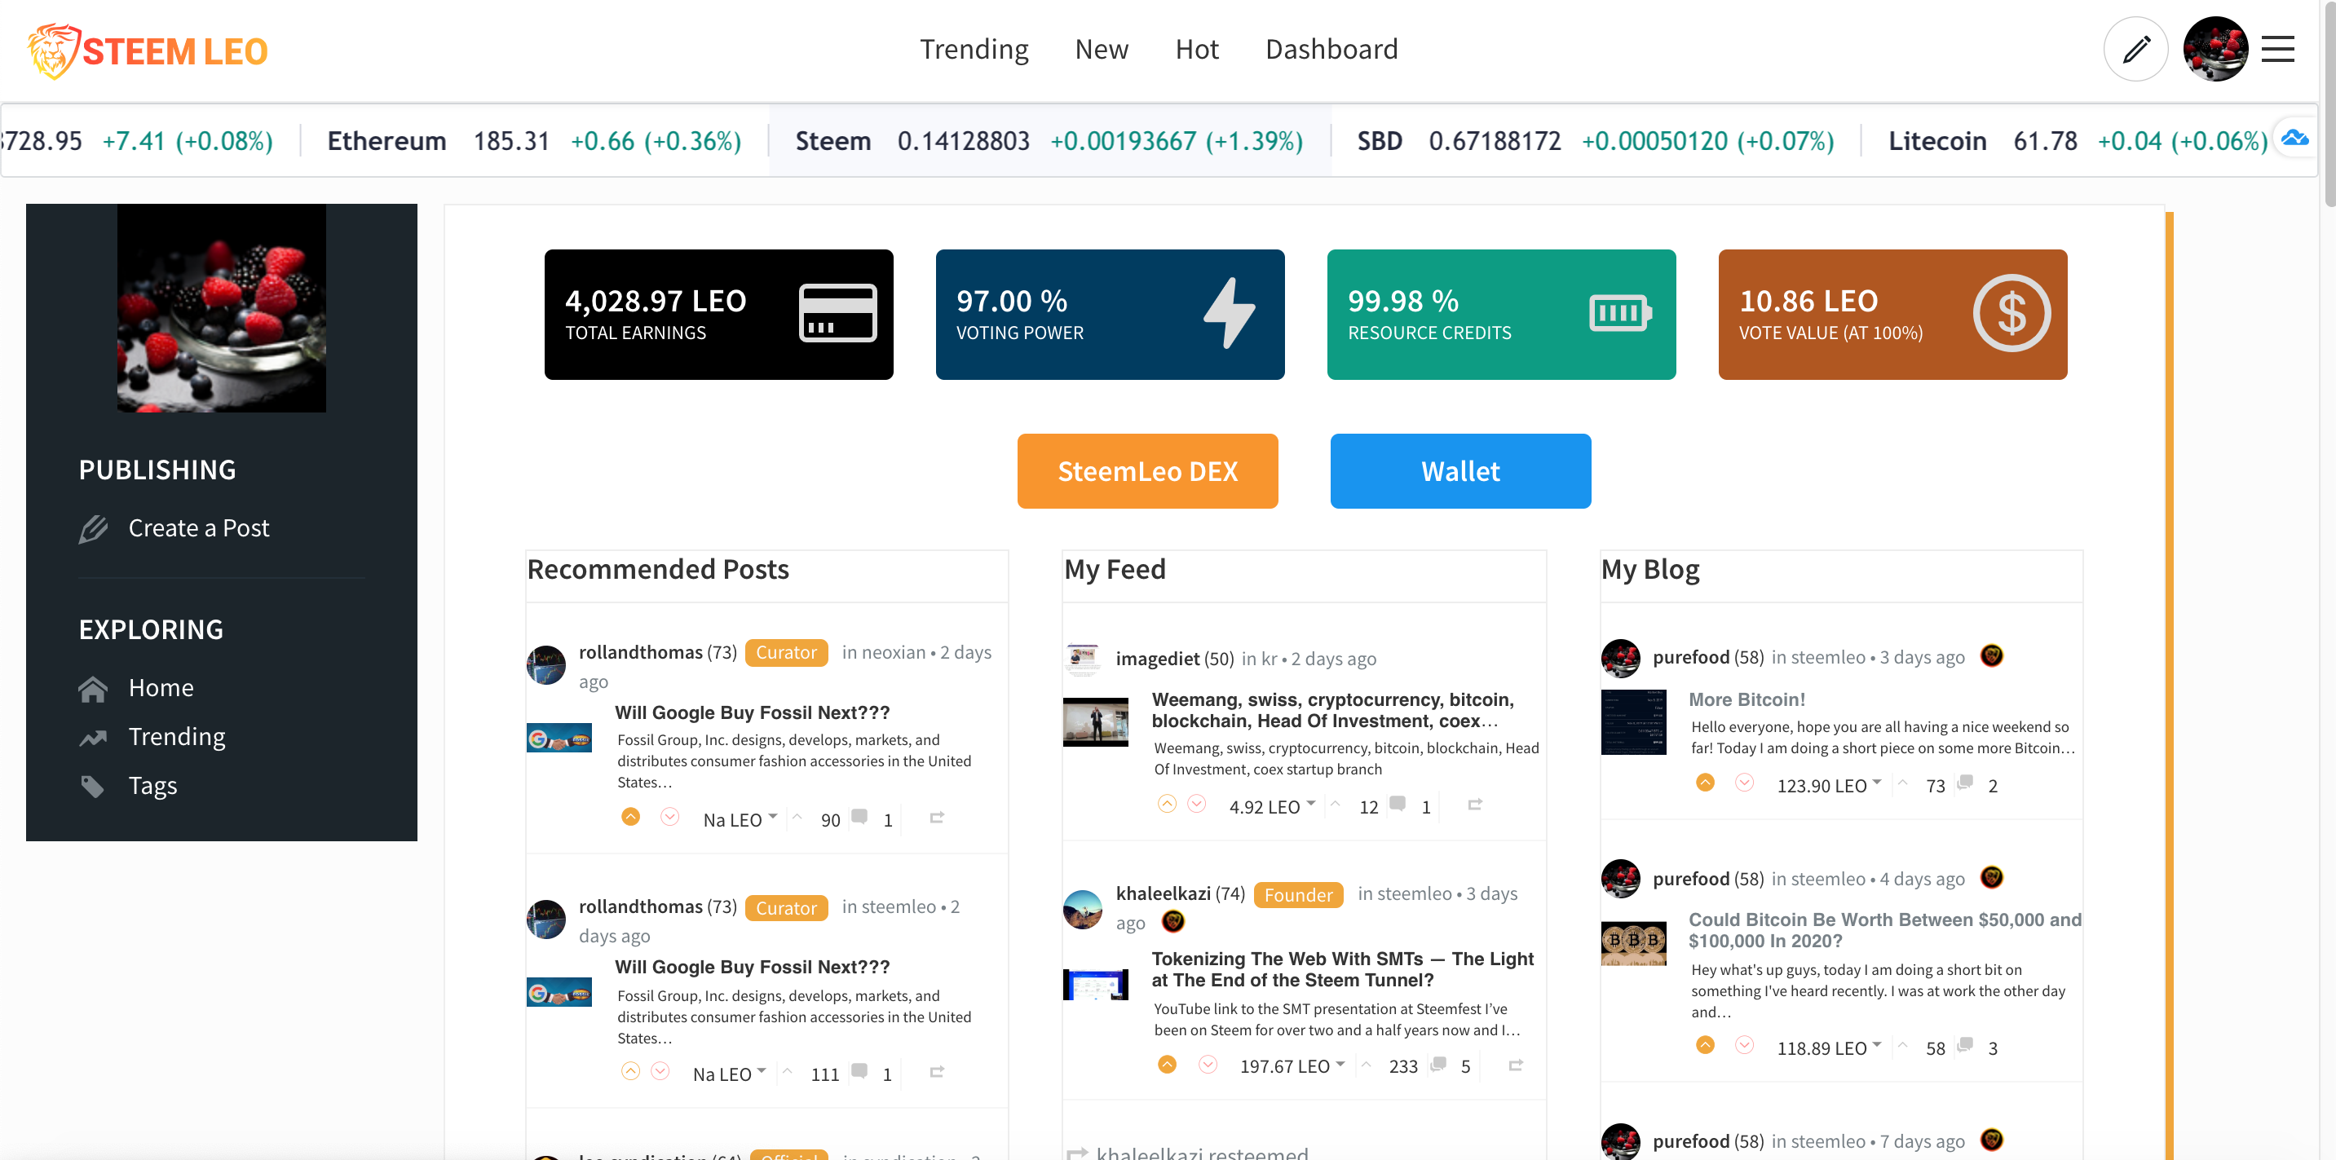Expand the 123.90 LEO payout dropdown

[1876, 782]
